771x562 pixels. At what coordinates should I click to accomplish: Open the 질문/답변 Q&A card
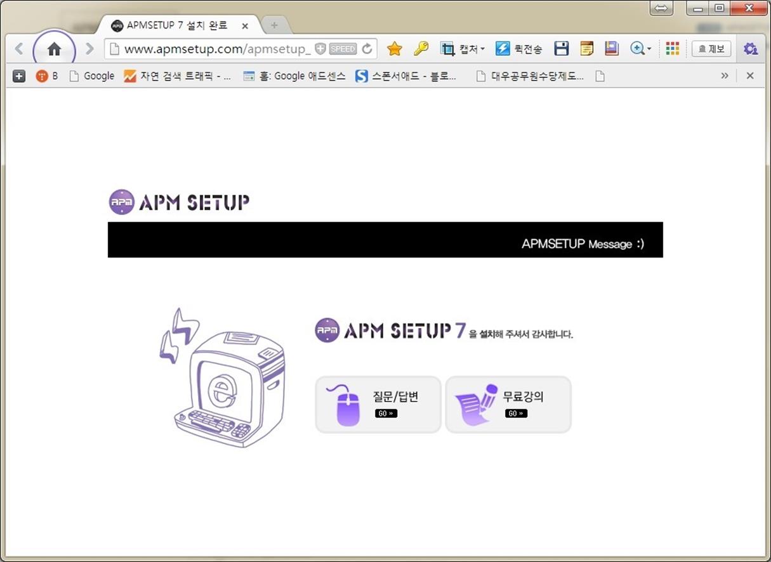378,405
